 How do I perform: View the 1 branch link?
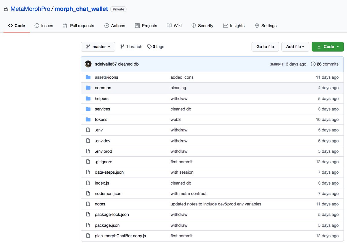[x=131, y=47]
